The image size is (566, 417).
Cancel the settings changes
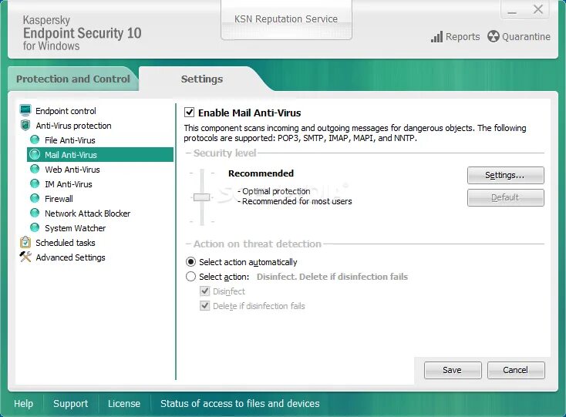pos(516,370)
